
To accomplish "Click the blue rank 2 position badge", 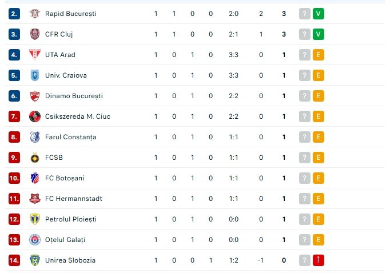I will point(14,14).
